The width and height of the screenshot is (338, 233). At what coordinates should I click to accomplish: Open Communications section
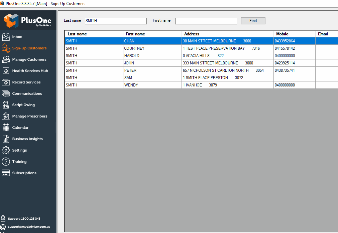coord(27,93)
